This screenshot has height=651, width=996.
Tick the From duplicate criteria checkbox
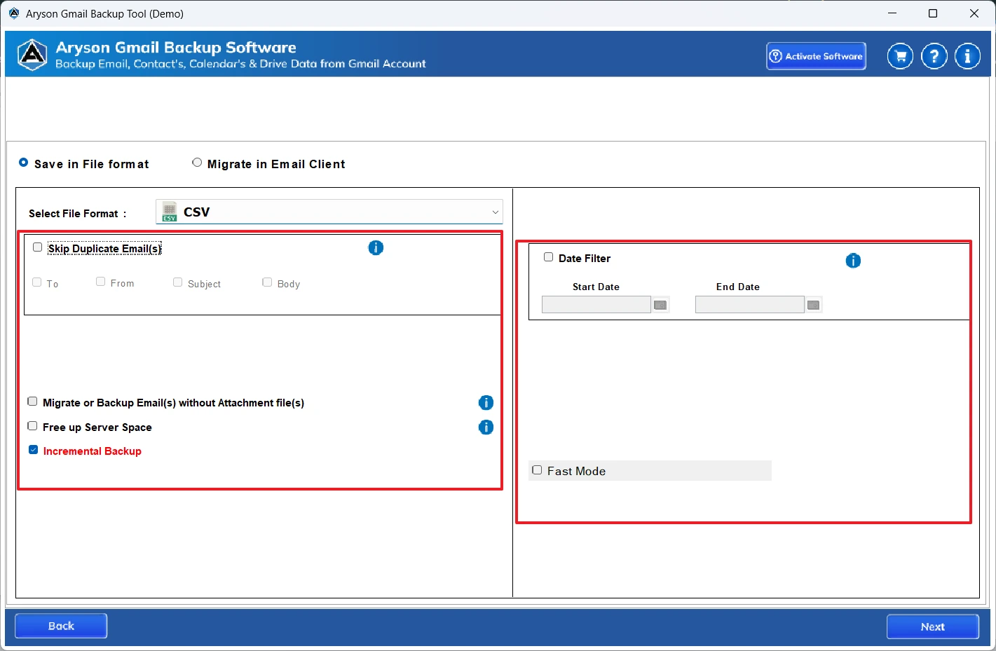pyautogui.click(x=101, y=282)
